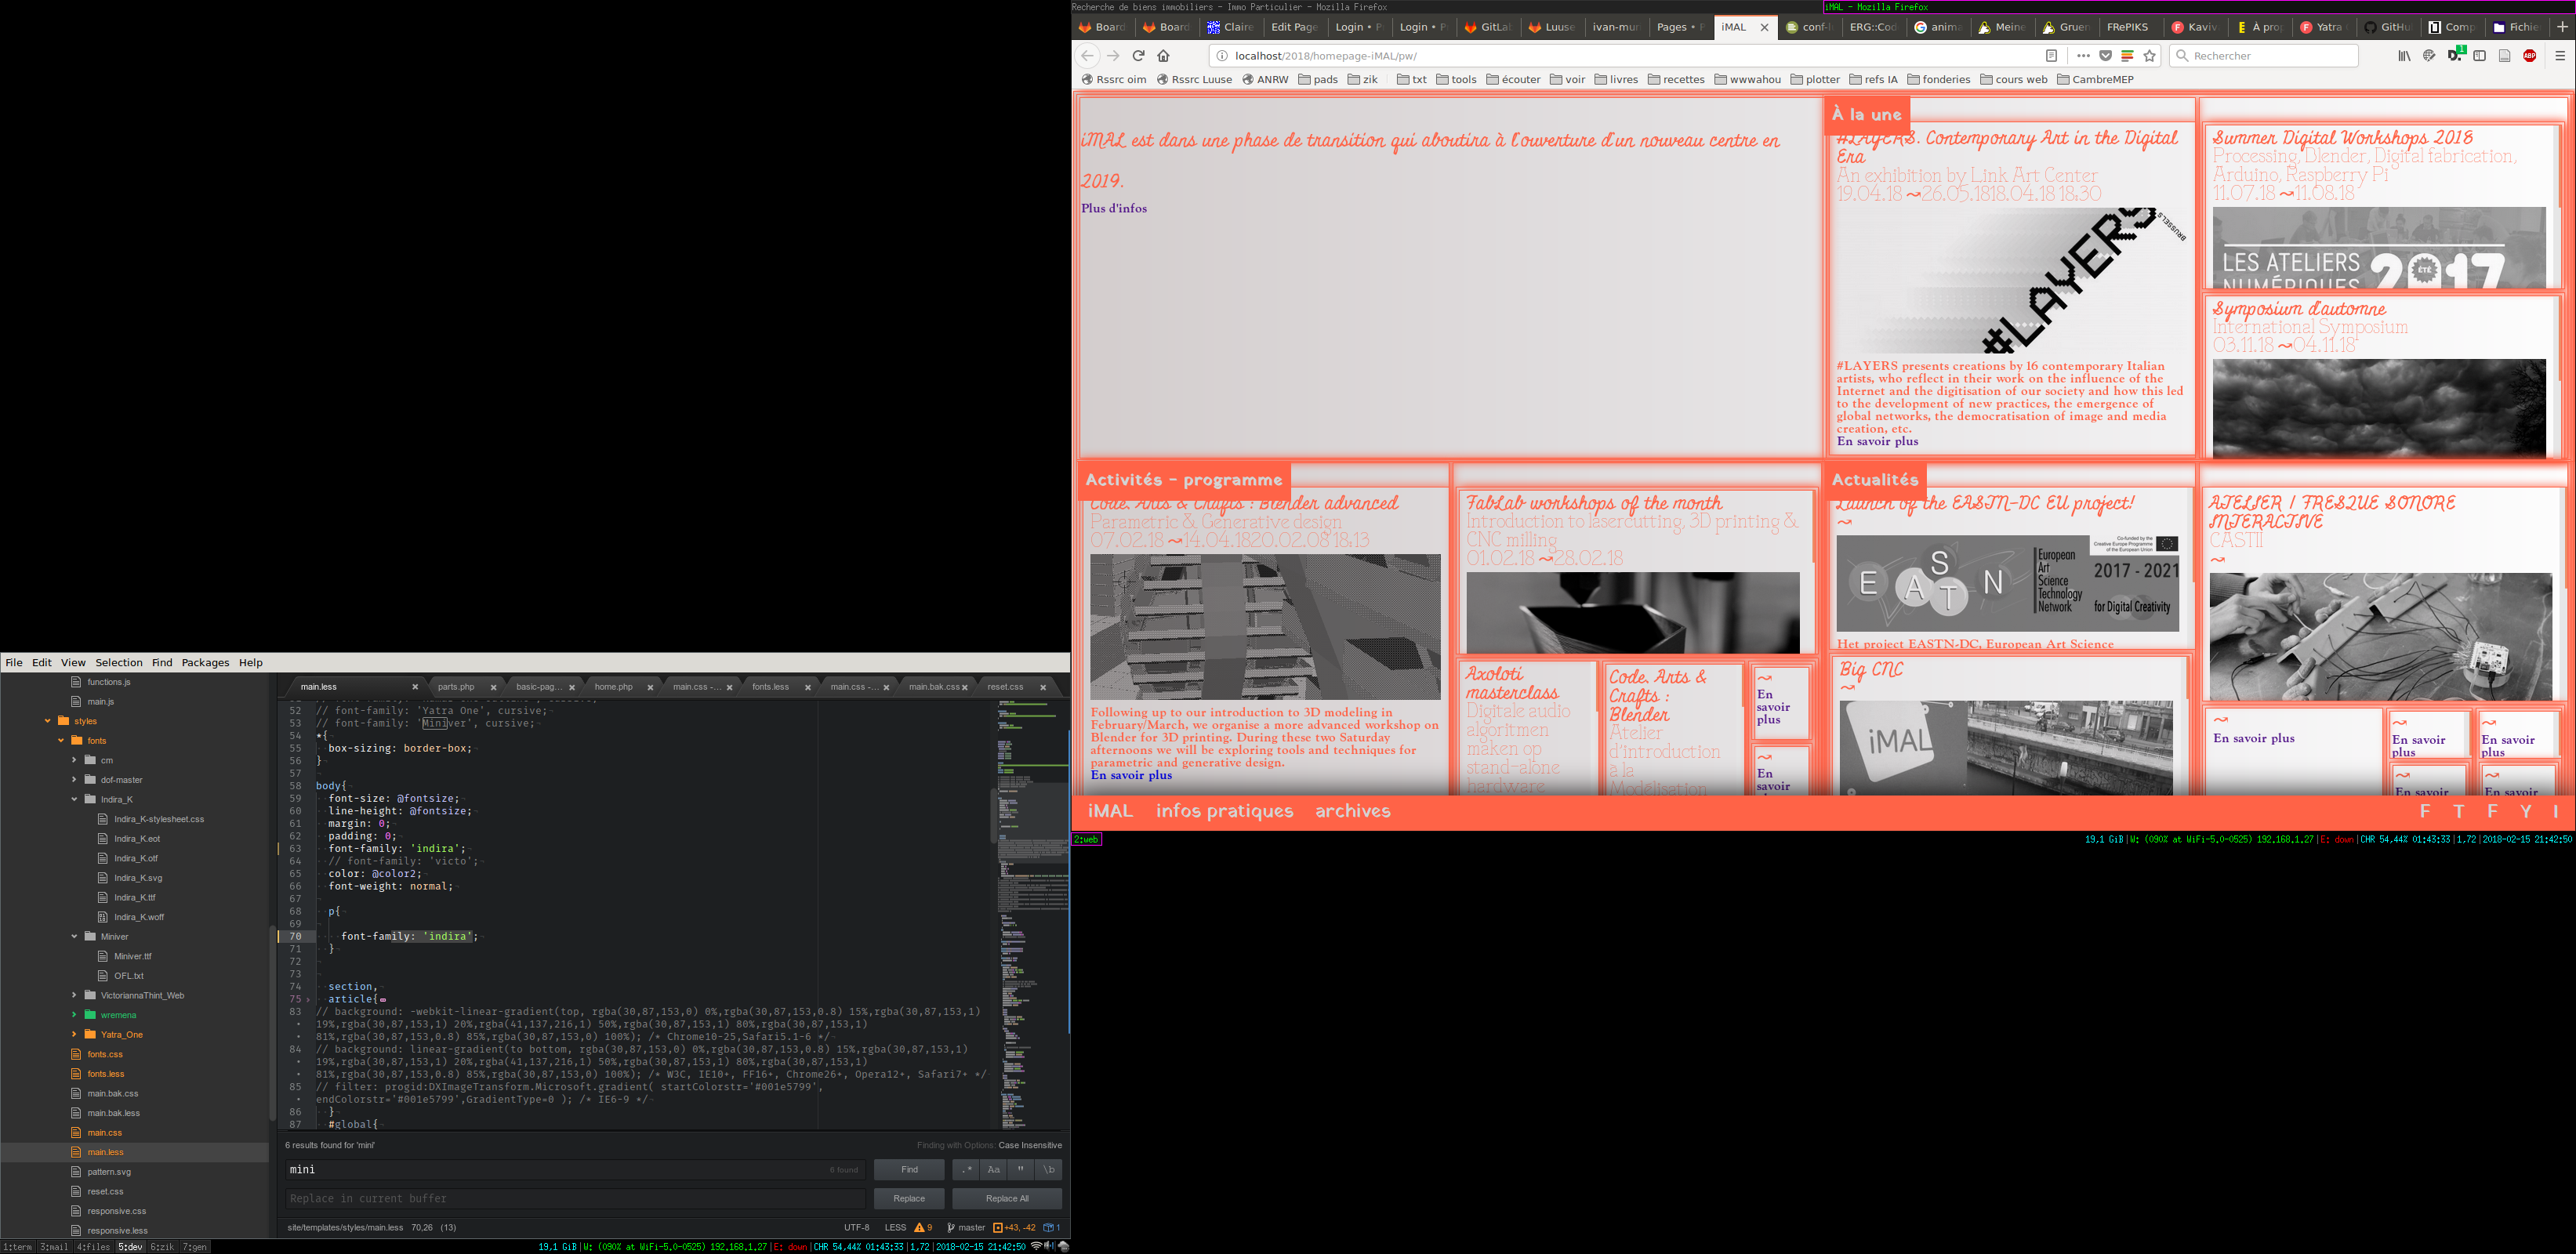Open the infos pratiques footer link
The height and width of the screenshot is (1254, 2576).
(1224, 811)
